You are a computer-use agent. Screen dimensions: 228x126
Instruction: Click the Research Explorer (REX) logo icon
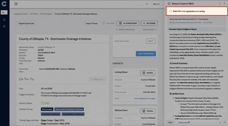click(x=169, y=4)
